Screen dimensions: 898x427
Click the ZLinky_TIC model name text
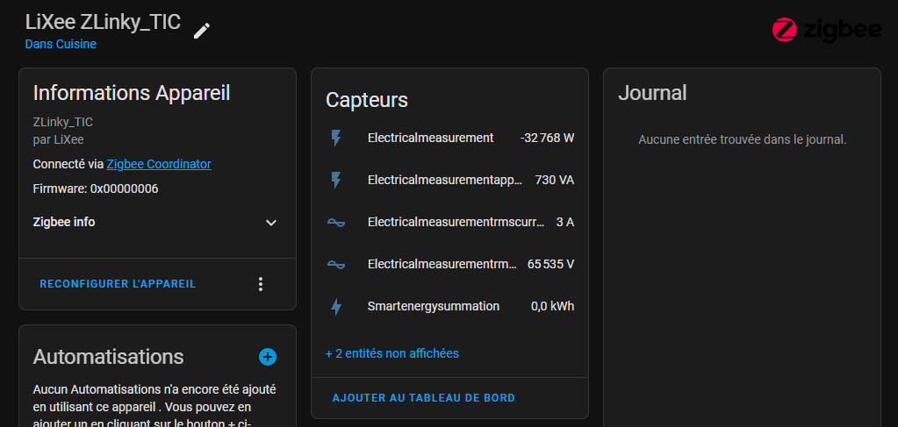point(63,122)
